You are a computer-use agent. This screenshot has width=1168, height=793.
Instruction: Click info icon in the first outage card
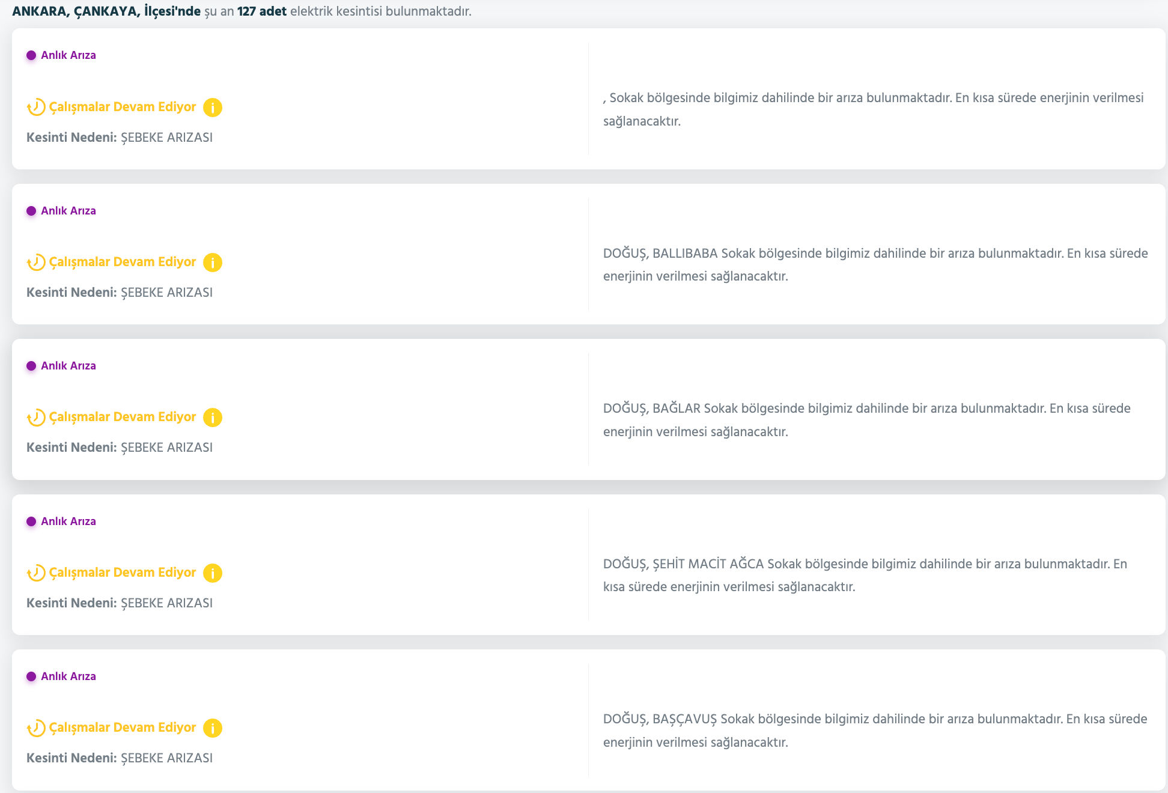[x=213, y=108]
